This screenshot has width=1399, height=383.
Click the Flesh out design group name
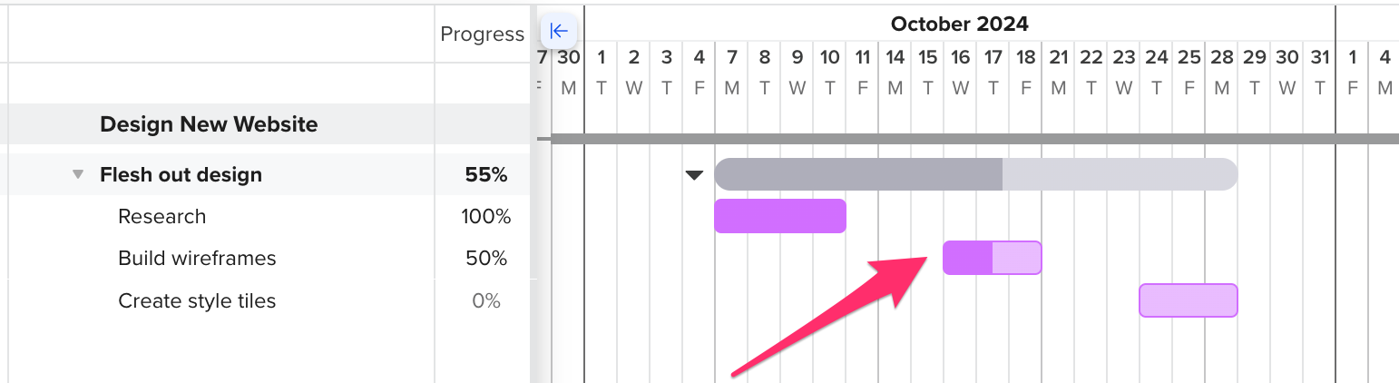(181, 175)
